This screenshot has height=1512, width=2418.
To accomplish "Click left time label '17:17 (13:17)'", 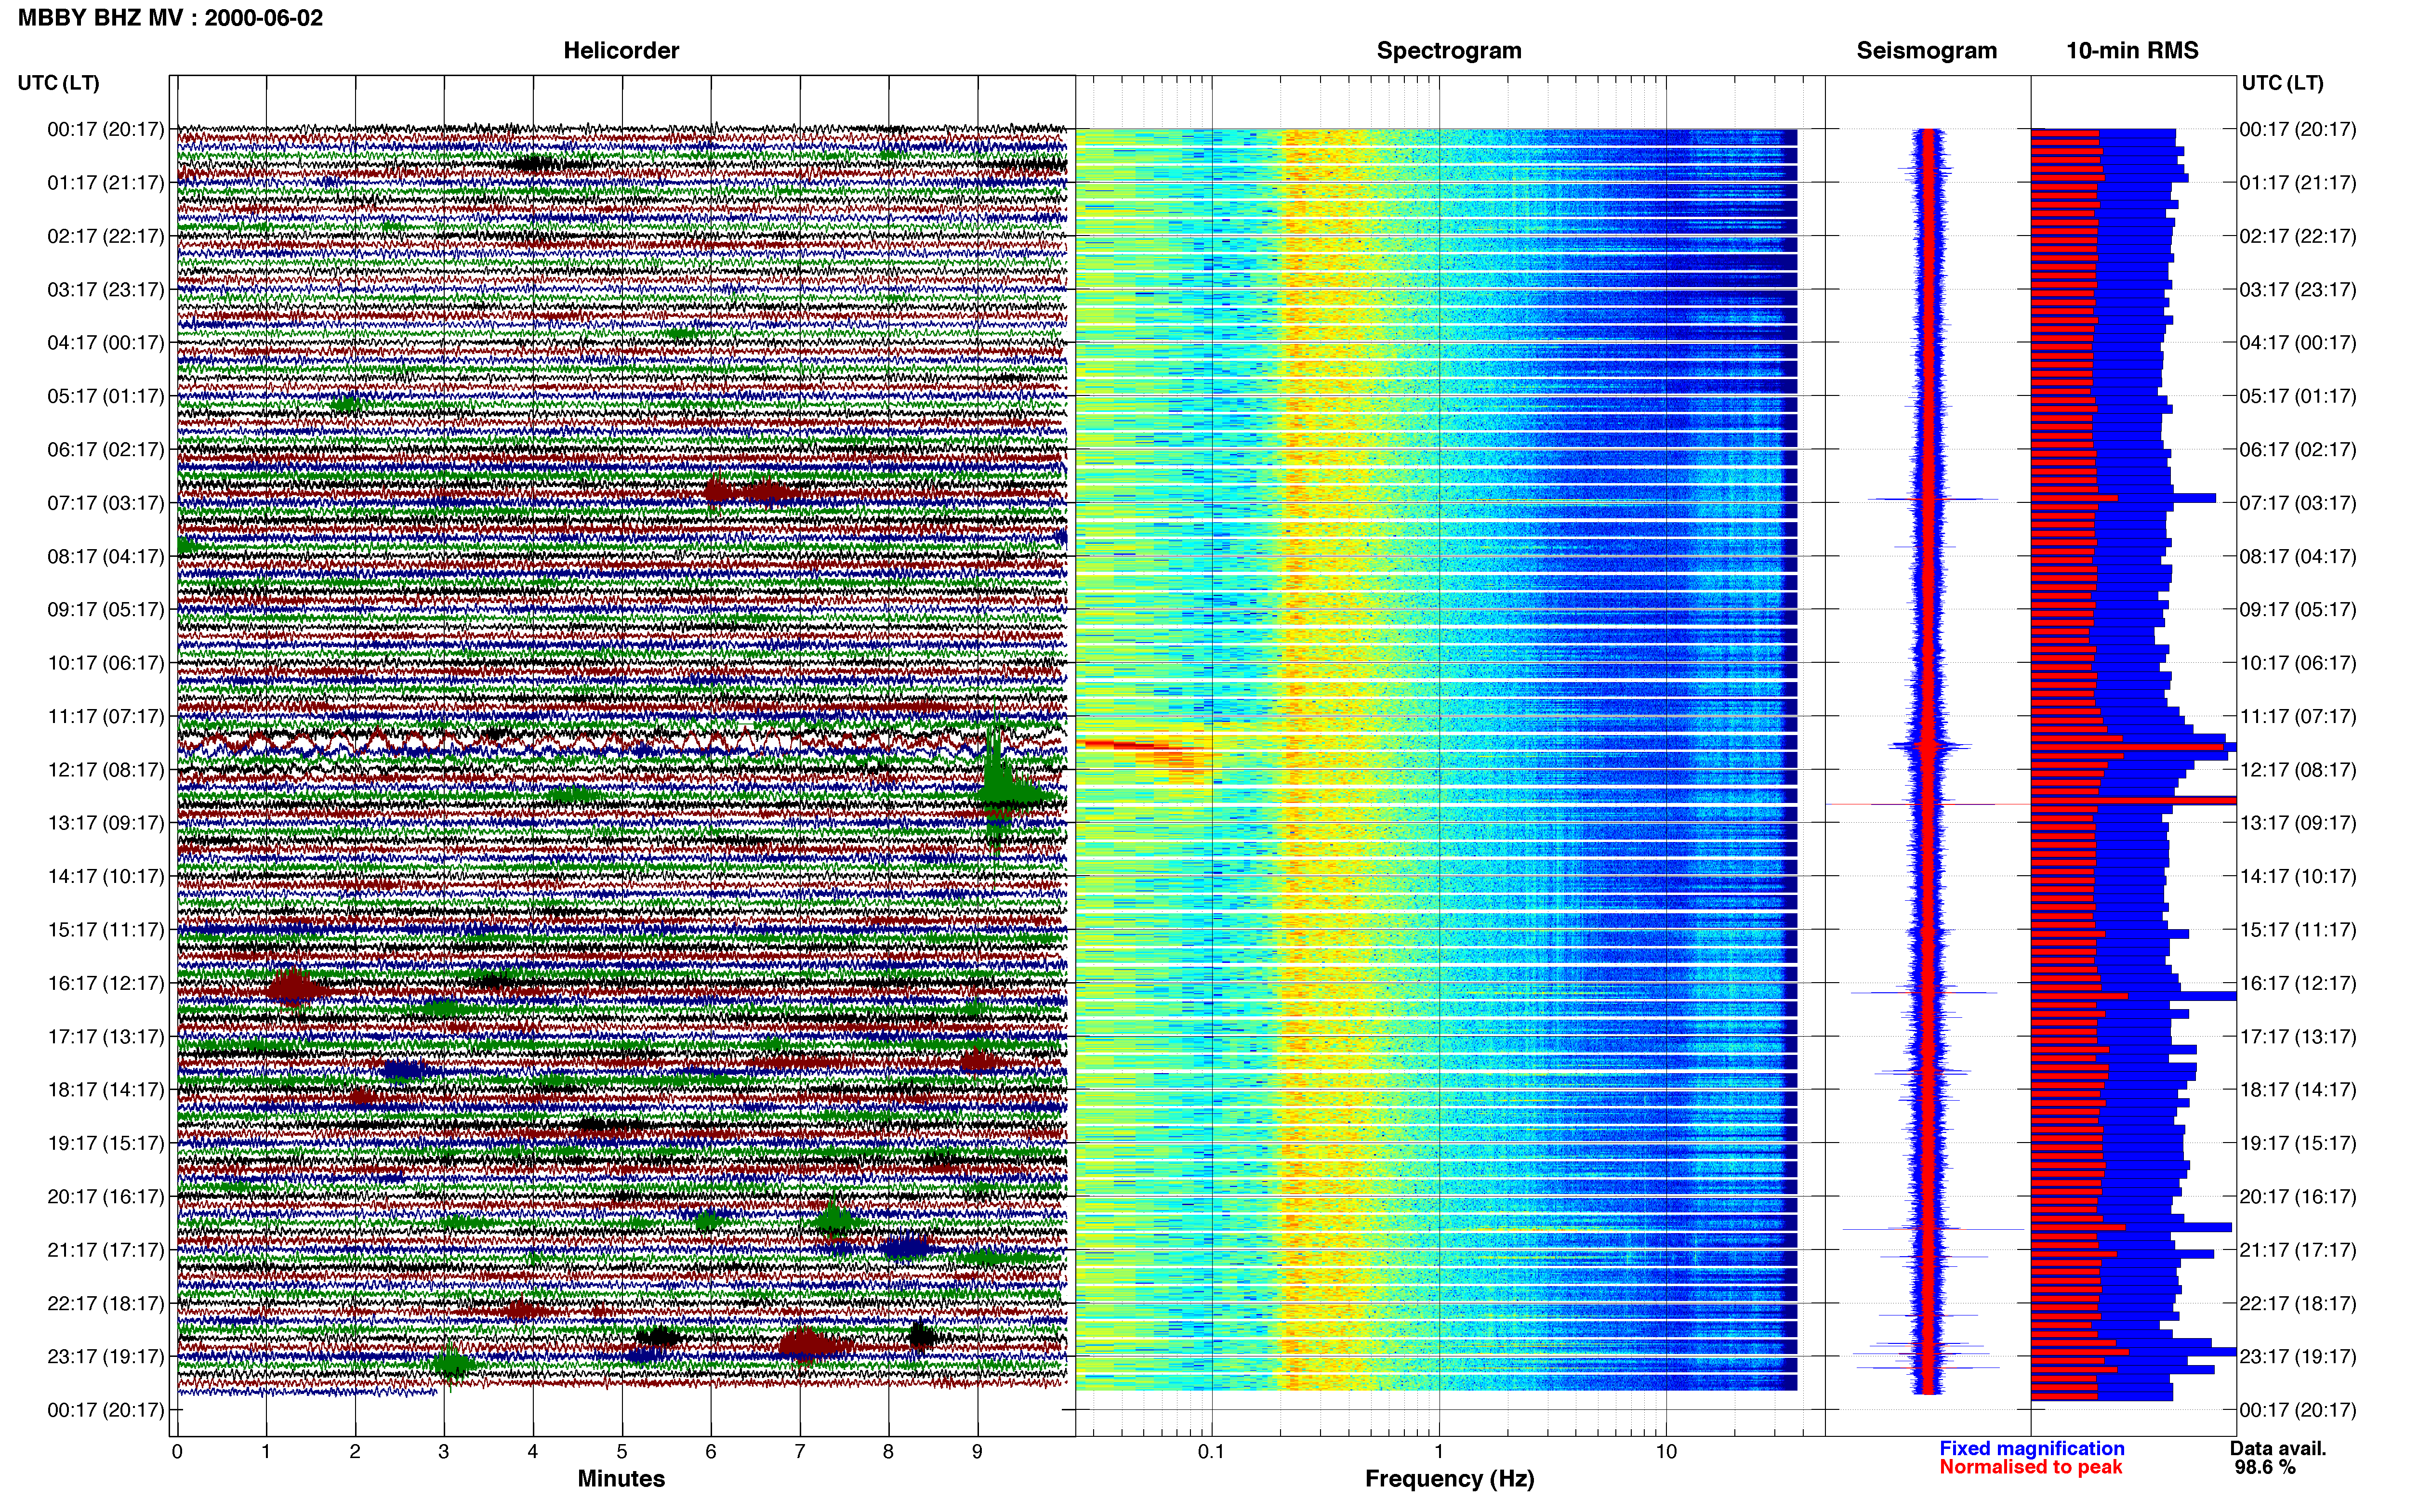I will click(106, 1037).
